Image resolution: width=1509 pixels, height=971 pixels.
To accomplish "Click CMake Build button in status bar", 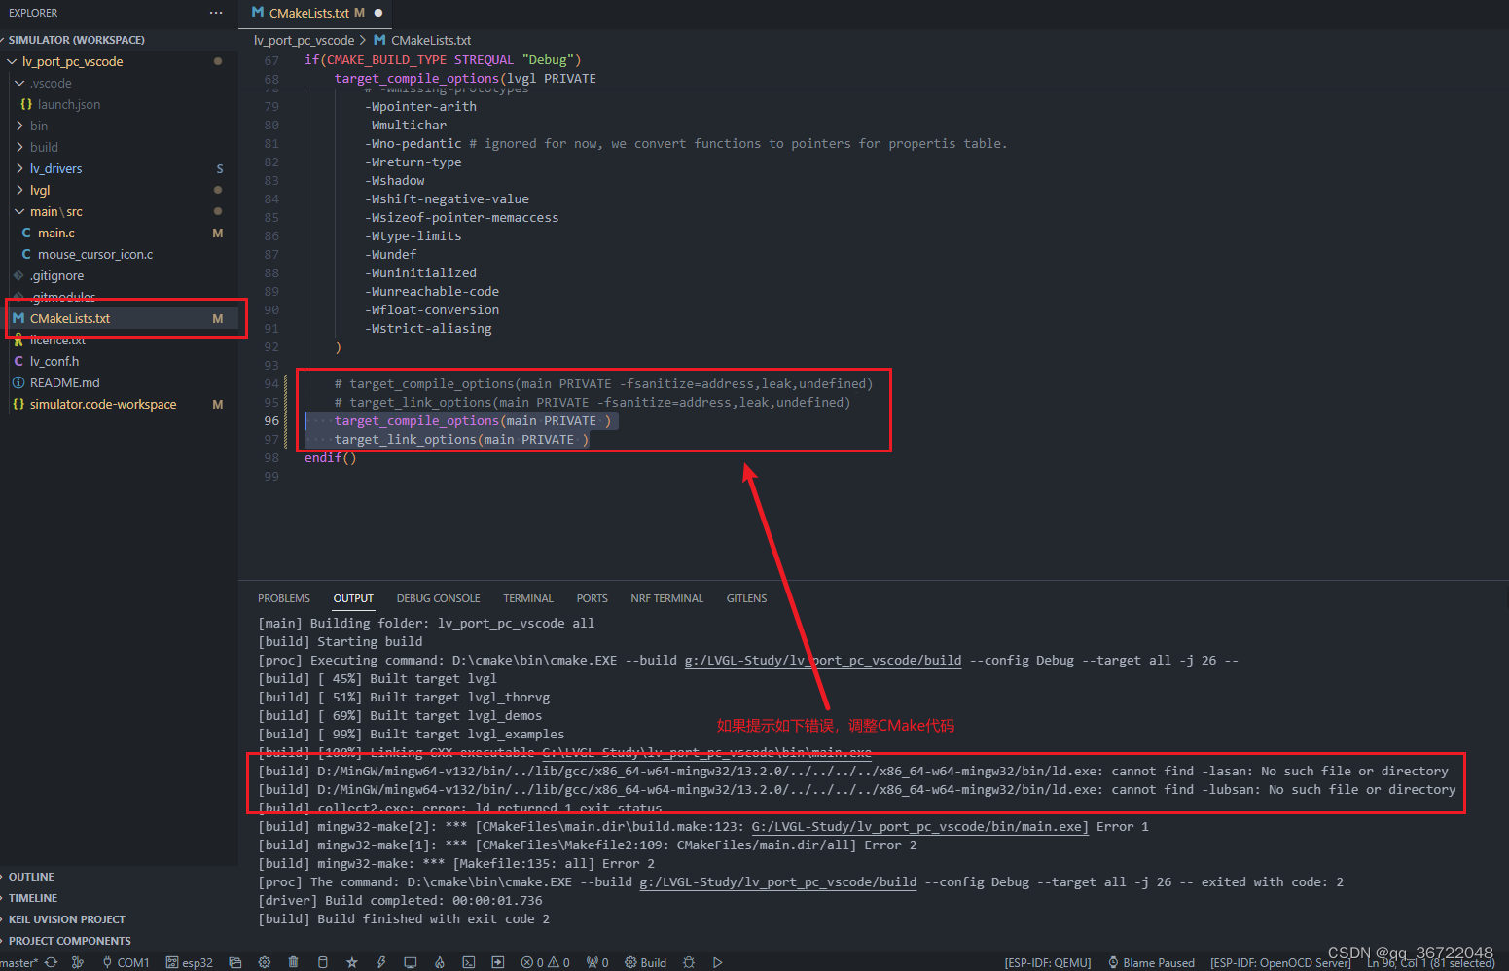I will (645, 962).
